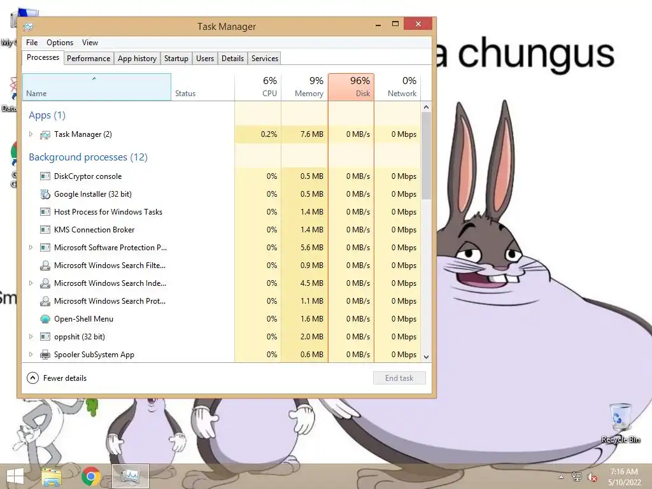Click the scrollbar up arrow
The image size is (652, 489).
426,107
